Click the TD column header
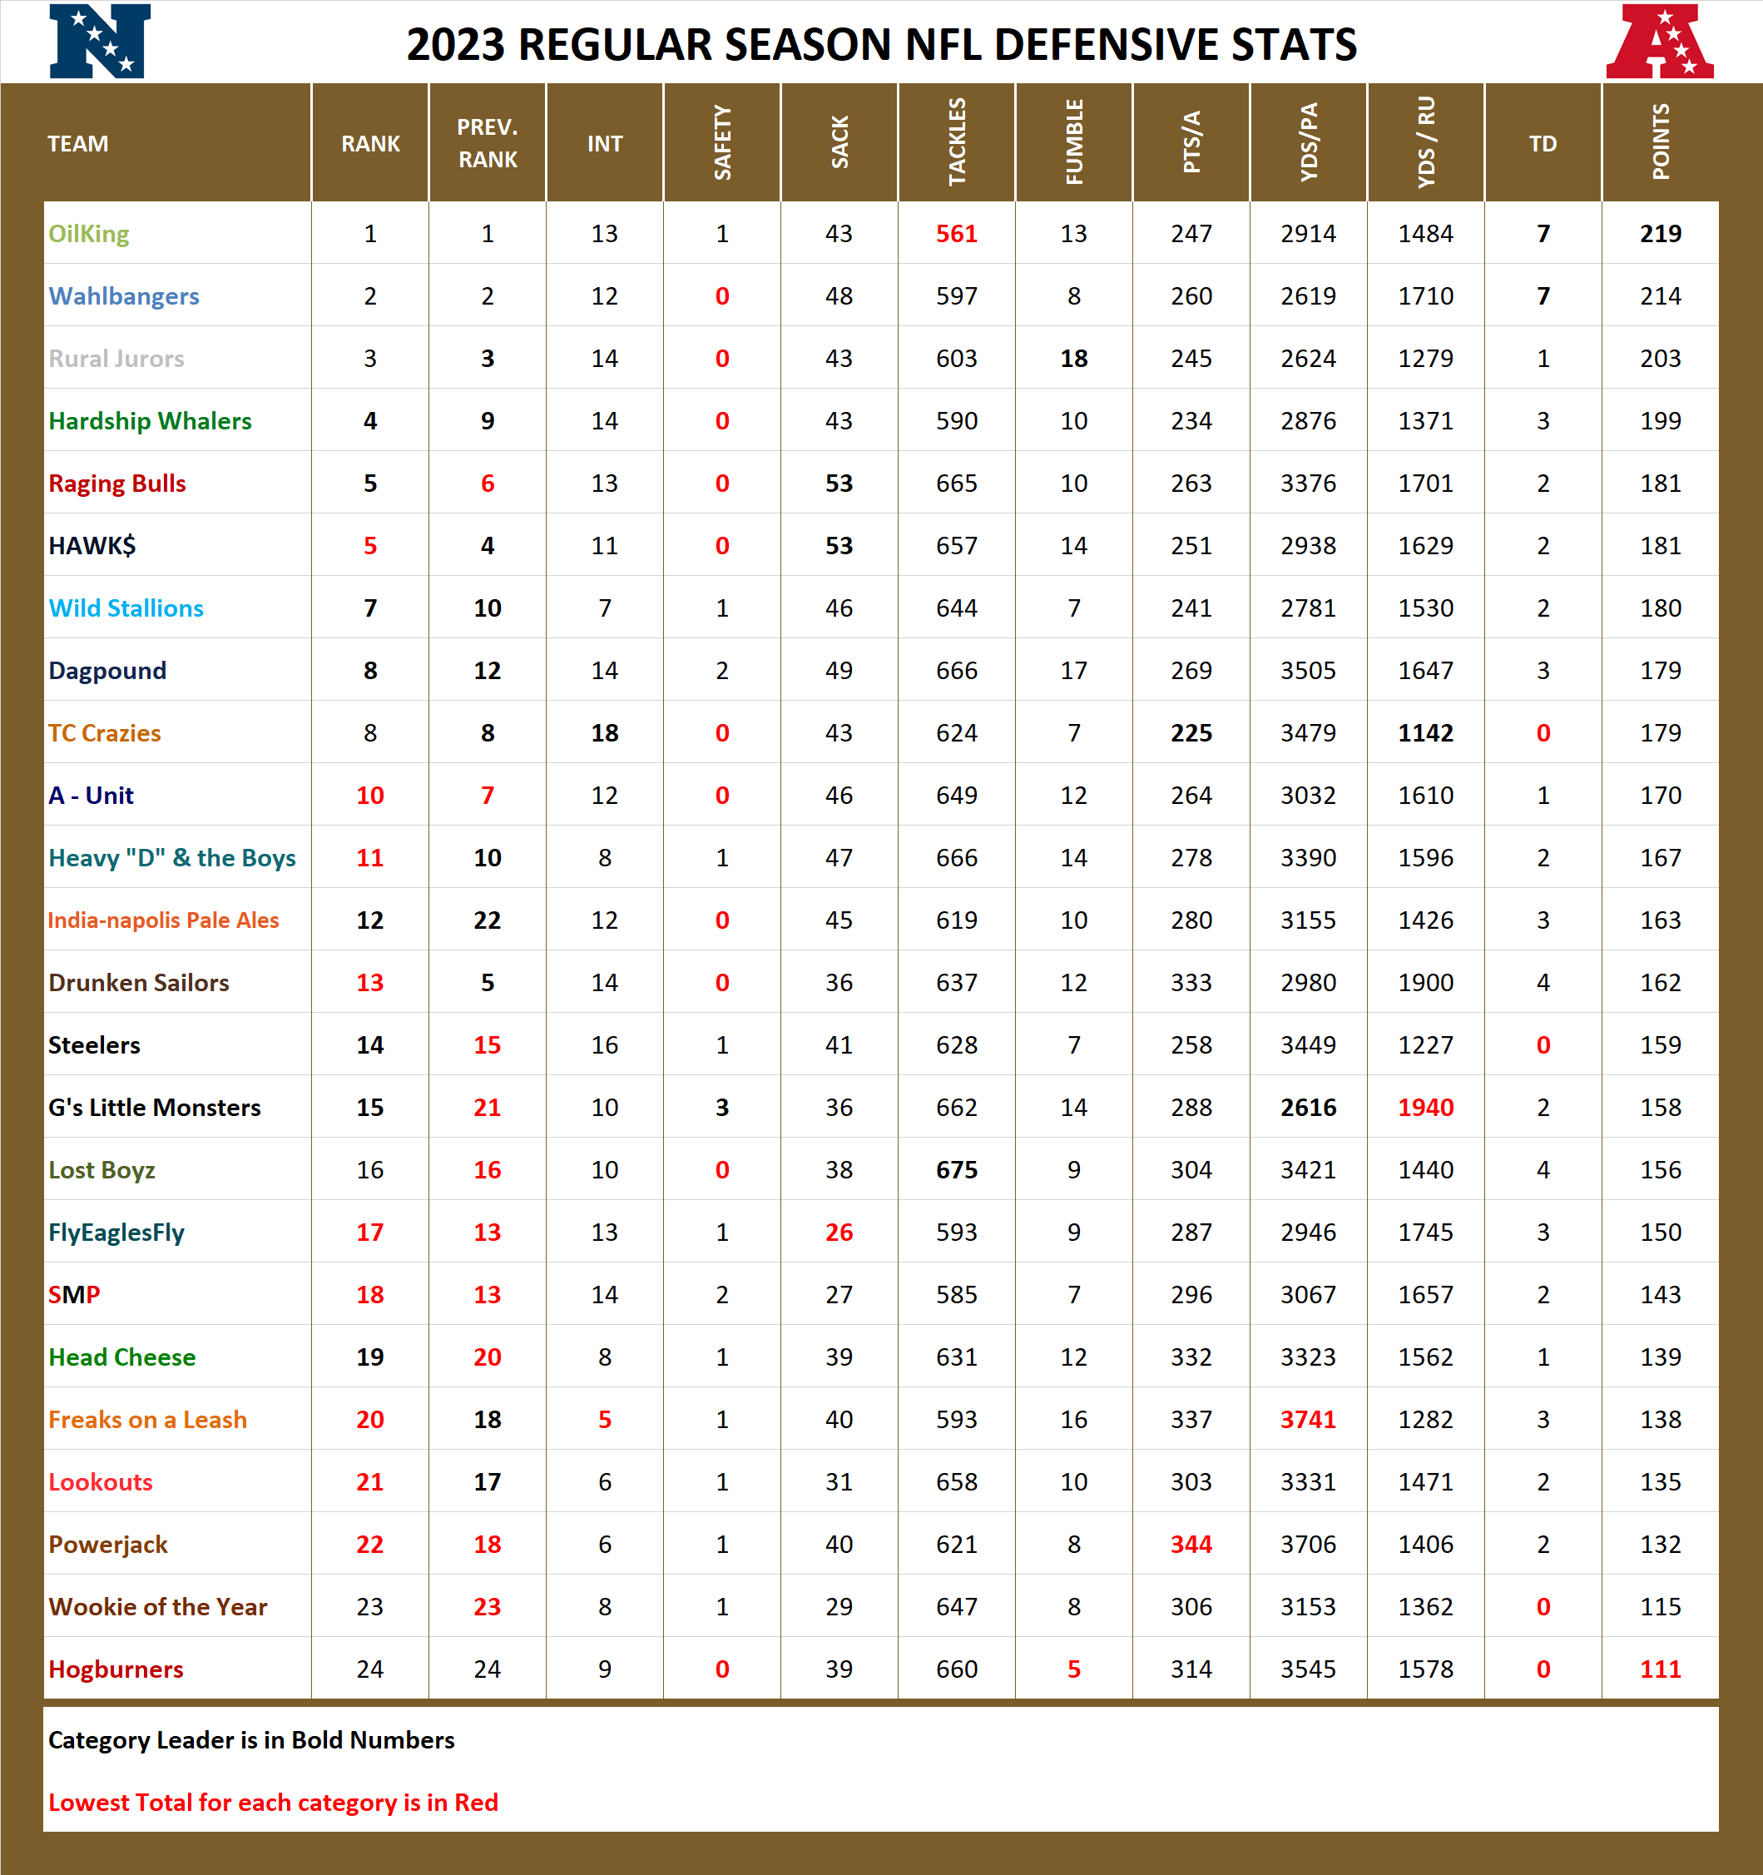1763x1875 pixels. click(x=1543, y=143)
